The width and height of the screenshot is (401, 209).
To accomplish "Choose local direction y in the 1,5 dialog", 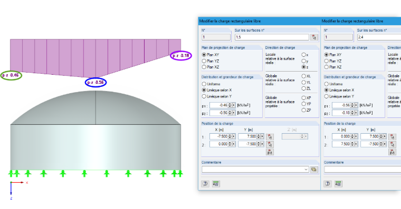I will (303, 61).
